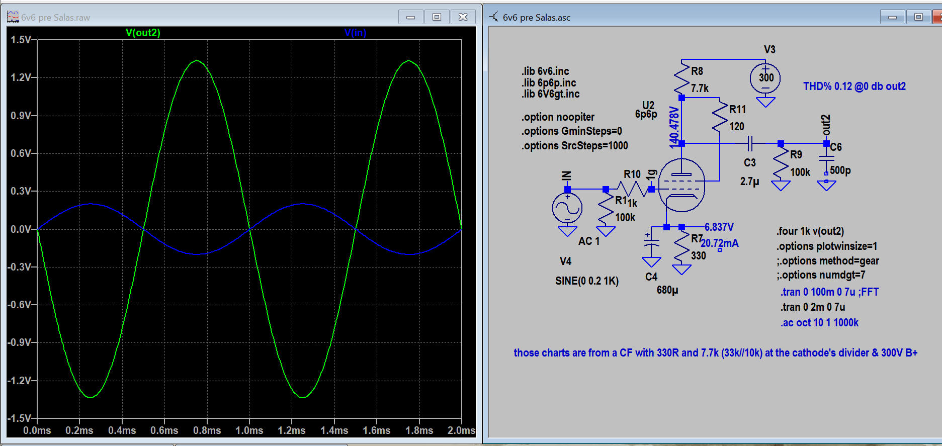Click the SINE(0 0.2 1K) source value
The image size is (942, 446).
click(586, 281)
